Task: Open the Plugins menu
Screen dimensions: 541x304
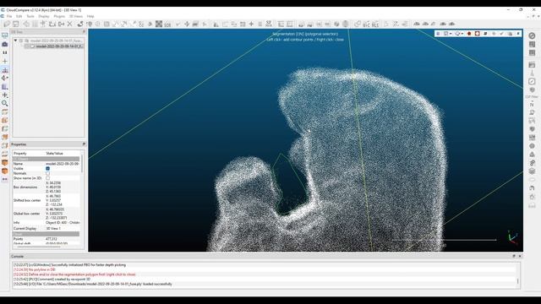Action: (59, 16)
